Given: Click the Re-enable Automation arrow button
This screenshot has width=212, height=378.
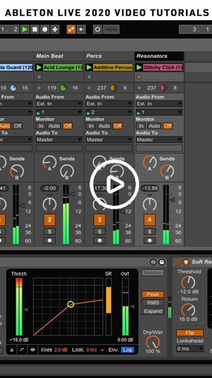Looking at the screenshot, I should pos(81,29).
